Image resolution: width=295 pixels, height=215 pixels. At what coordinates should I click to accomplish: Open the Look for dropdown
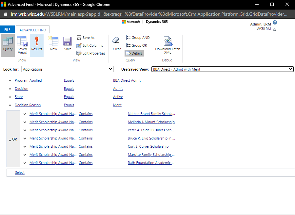coord(67,69)
